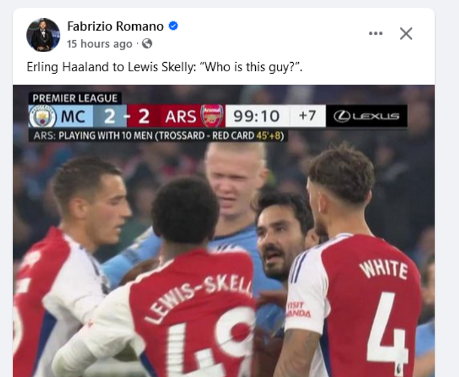459x377 pixels.
Task: Click the ARS team abbreviation in scoreboard
Action: [x=181, y=116]
